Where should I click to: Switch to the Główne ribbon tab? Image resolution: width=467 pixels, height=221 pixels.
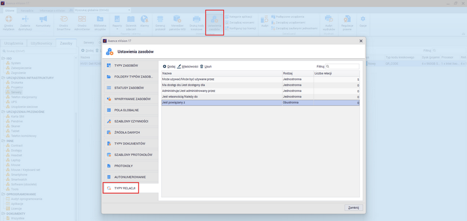[x=10, y=10]
